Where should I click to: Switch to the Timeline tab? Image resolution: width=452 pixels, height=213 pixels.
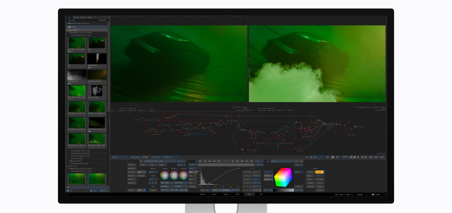[226, 194]
